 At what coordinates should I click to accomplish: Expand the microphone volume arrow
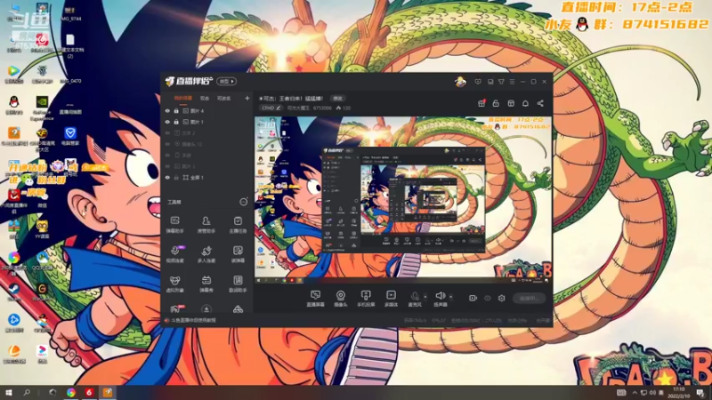point(425,297)
